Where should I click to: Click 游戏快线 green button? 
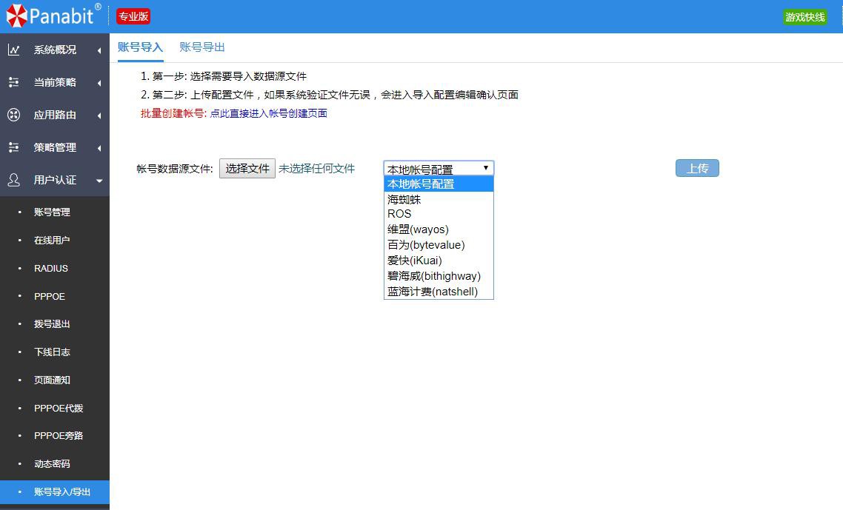tap(804, 17)
